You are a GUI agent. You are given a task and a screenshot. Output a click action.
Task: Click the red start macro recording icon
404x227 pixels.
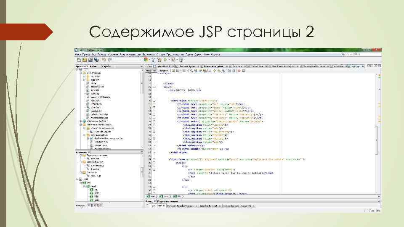coord(239,71)
